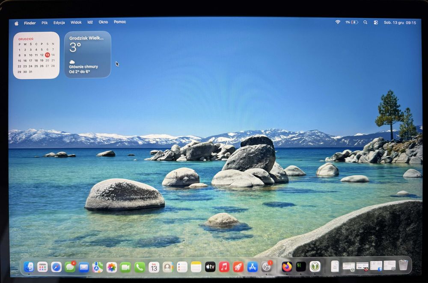Open the App Store
The image size is (428, 283).
253,267
